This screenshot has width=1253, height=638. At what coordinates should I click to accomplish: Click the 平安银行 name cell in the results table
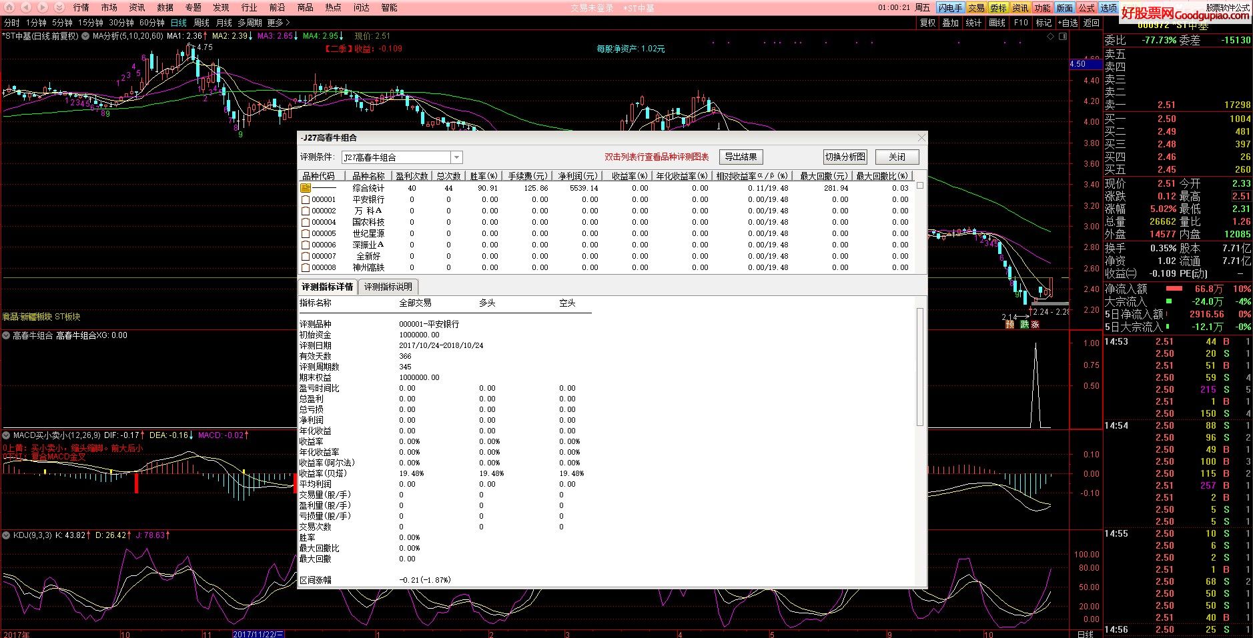pyautogui.click(x=368, y=199)
